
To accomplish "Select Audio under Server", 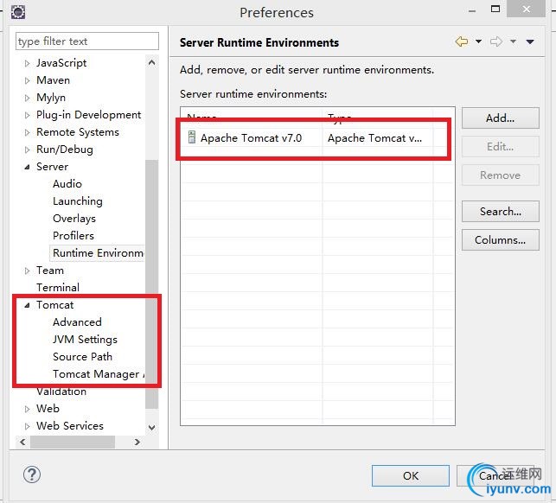I will click(x=67, y=183).
